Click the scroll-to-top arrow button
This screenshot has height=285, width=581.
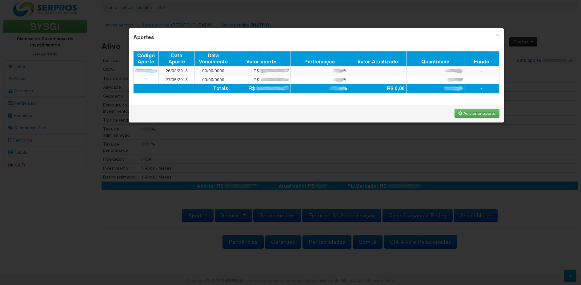pos(570,276)
